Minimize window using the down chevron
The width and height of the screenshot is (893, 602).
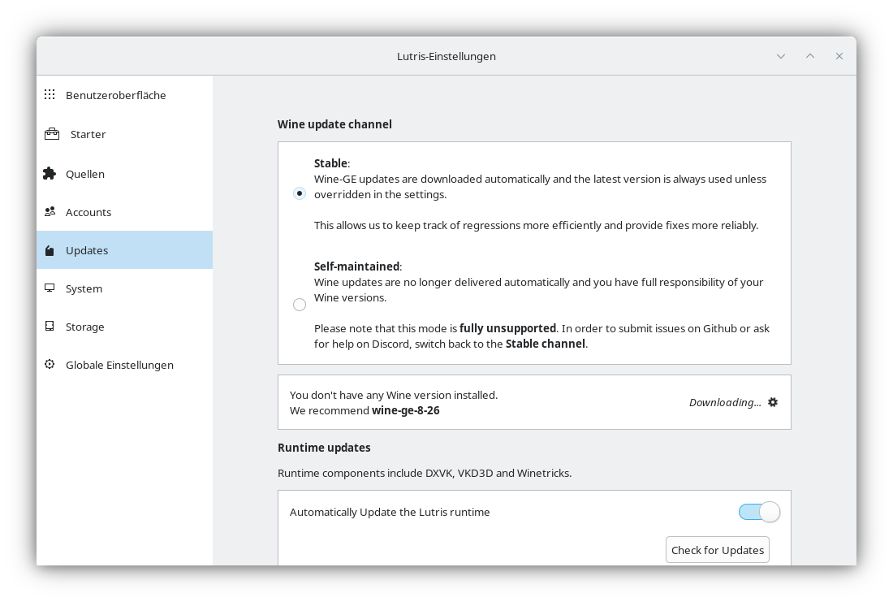[x=781, y=56]
